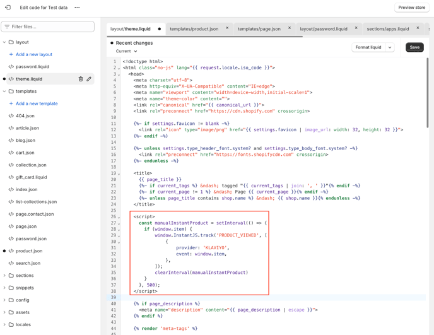The image size is (434, 335).
Task: Open collection.json template file
Action: point(31,165)
